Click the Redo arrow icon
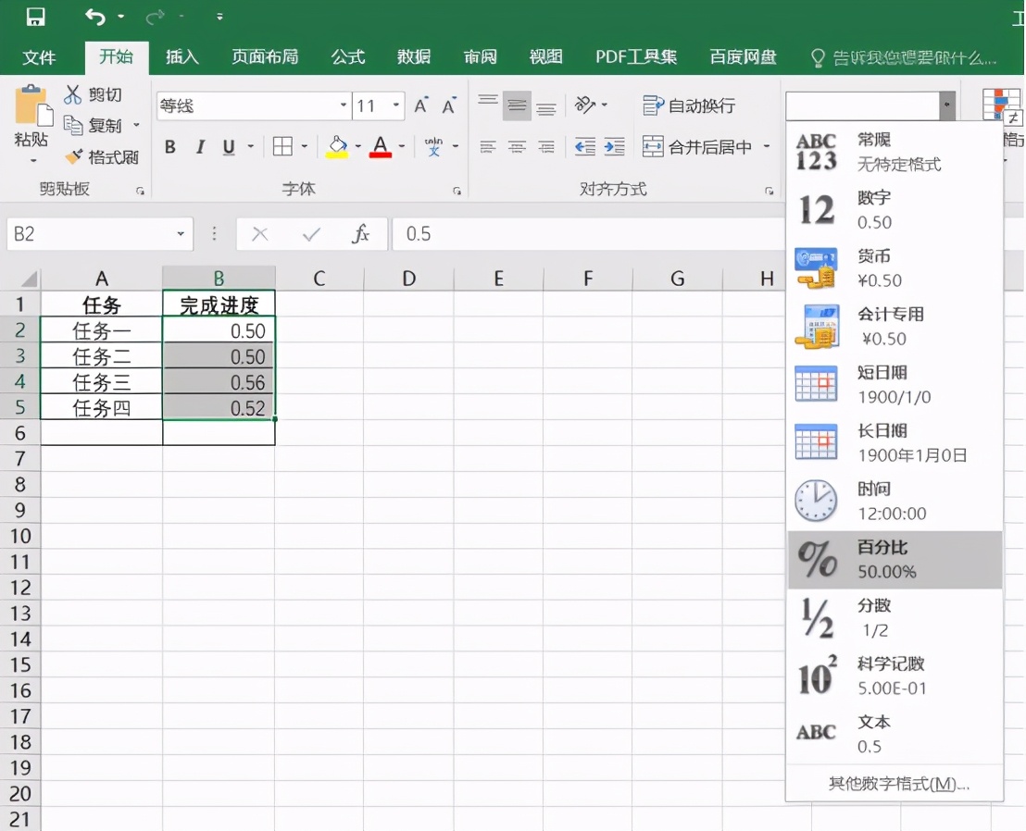This screenshot has width=1026, height=831. (155, 17)
